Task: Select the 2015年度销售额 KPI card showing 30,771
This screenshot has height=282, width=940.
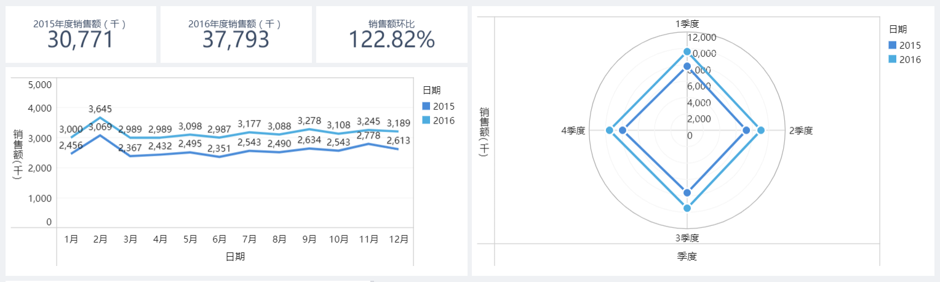Action: pos(81,34)
